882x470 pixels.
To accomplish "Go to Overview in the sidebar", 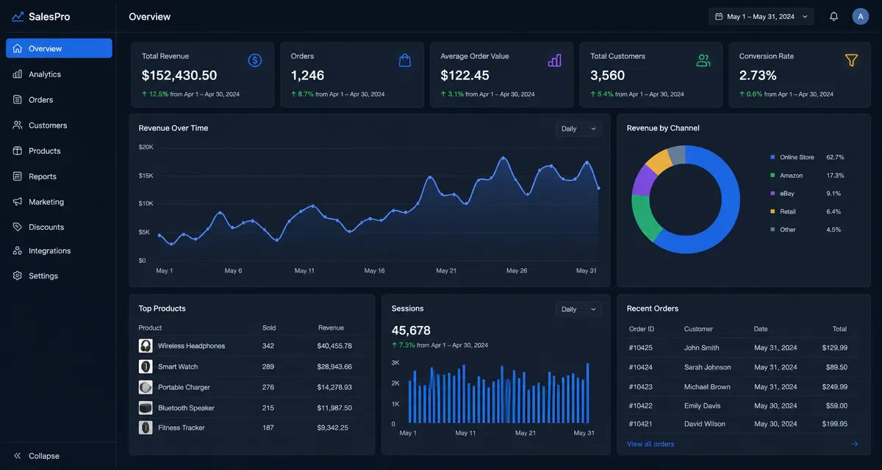I will point(59,48).
